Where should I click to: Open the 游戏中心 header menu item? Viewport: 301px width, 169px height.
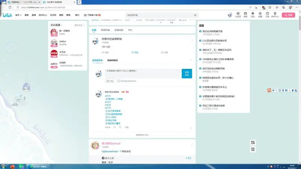(43, 15)
